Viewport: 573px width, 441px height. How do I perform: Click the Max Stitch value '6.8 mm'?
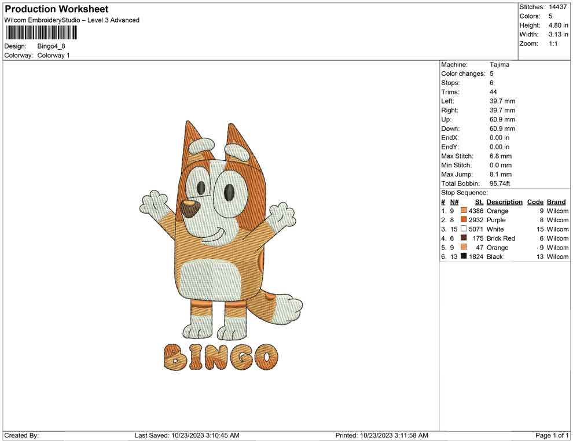[x=500, y=156]
